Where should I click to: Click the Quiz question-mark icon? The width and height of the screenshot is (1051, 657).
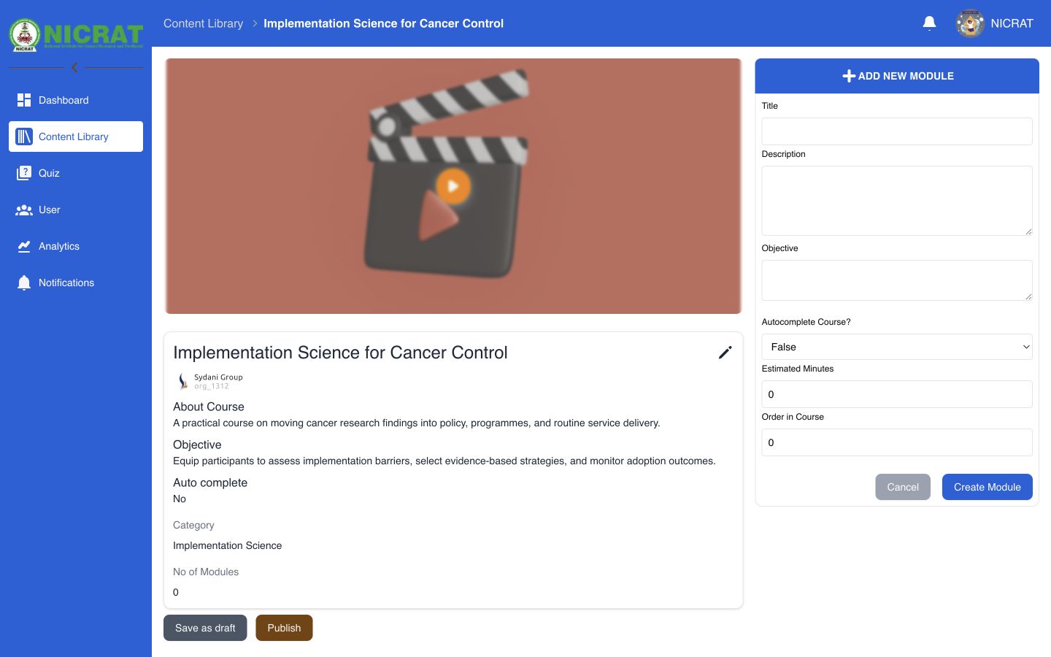pyautogui.click(x=24, y=173)
